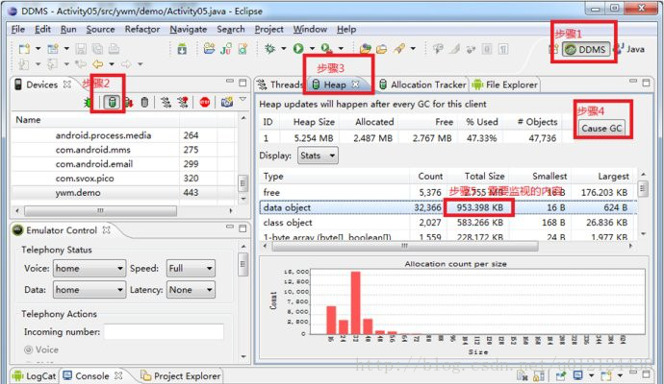Click the red Stop Process icon
The image size is (664, 384).
[x=205, y=102]
